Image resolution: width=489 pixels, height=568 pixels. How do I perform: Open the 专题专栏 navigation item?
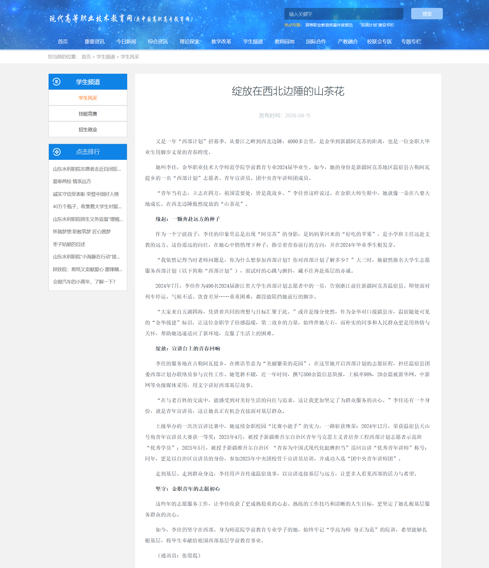point(411,42)
